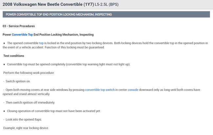Click "Example, right rear locking device." text
Image resolution: width=213 pixels, height=135 pixels.
point(26,128)
